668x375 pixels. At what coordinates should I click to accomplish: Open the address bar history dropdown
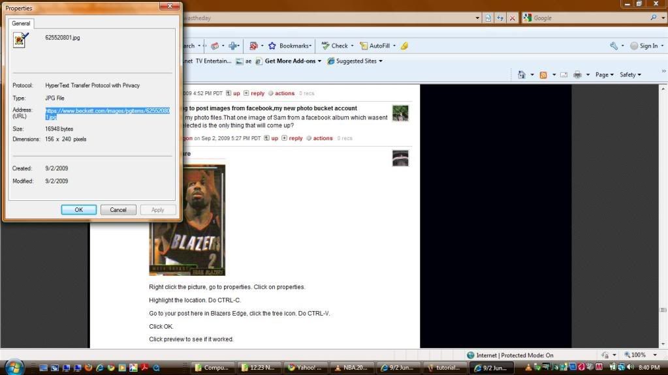pyautogui.click(x=477, y=18)
